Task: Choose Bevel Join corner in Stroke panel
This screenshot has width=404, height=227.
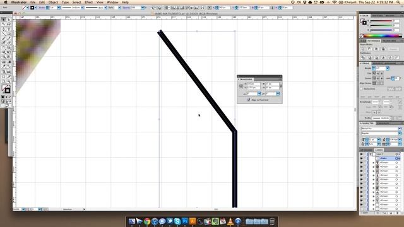Action: click(x=381, y=78)
